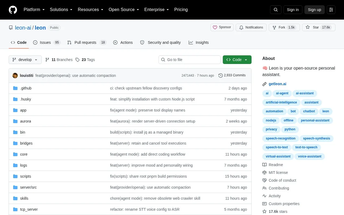Screen dimensions: 344x215
Task: Click the link icon beside getleon.ai
Action: 264,84
